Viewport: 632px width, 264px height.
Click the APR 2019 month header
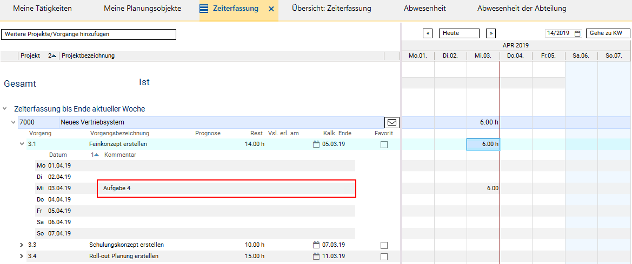516,45
